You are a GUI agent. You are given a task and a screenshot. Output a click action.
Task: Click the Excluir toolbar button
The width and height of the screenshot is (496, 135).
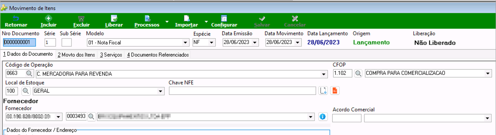click(x=81, y=21)
